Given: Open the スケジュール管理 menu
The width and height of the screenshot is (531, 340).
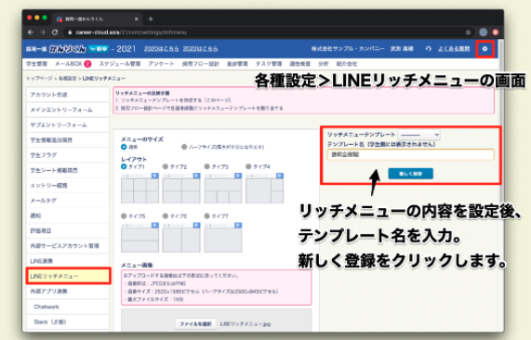Looking at the screenshot, I should click(120, 63).
